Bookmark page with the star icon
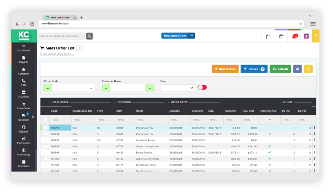Screen dimensions: 333x193 [x=301, y=24]
